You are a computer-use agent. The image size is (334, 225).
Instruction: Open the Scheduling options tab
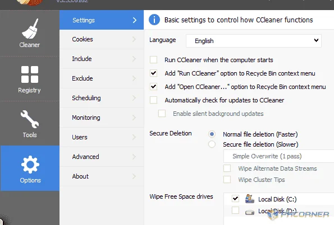tap(102, 98)
